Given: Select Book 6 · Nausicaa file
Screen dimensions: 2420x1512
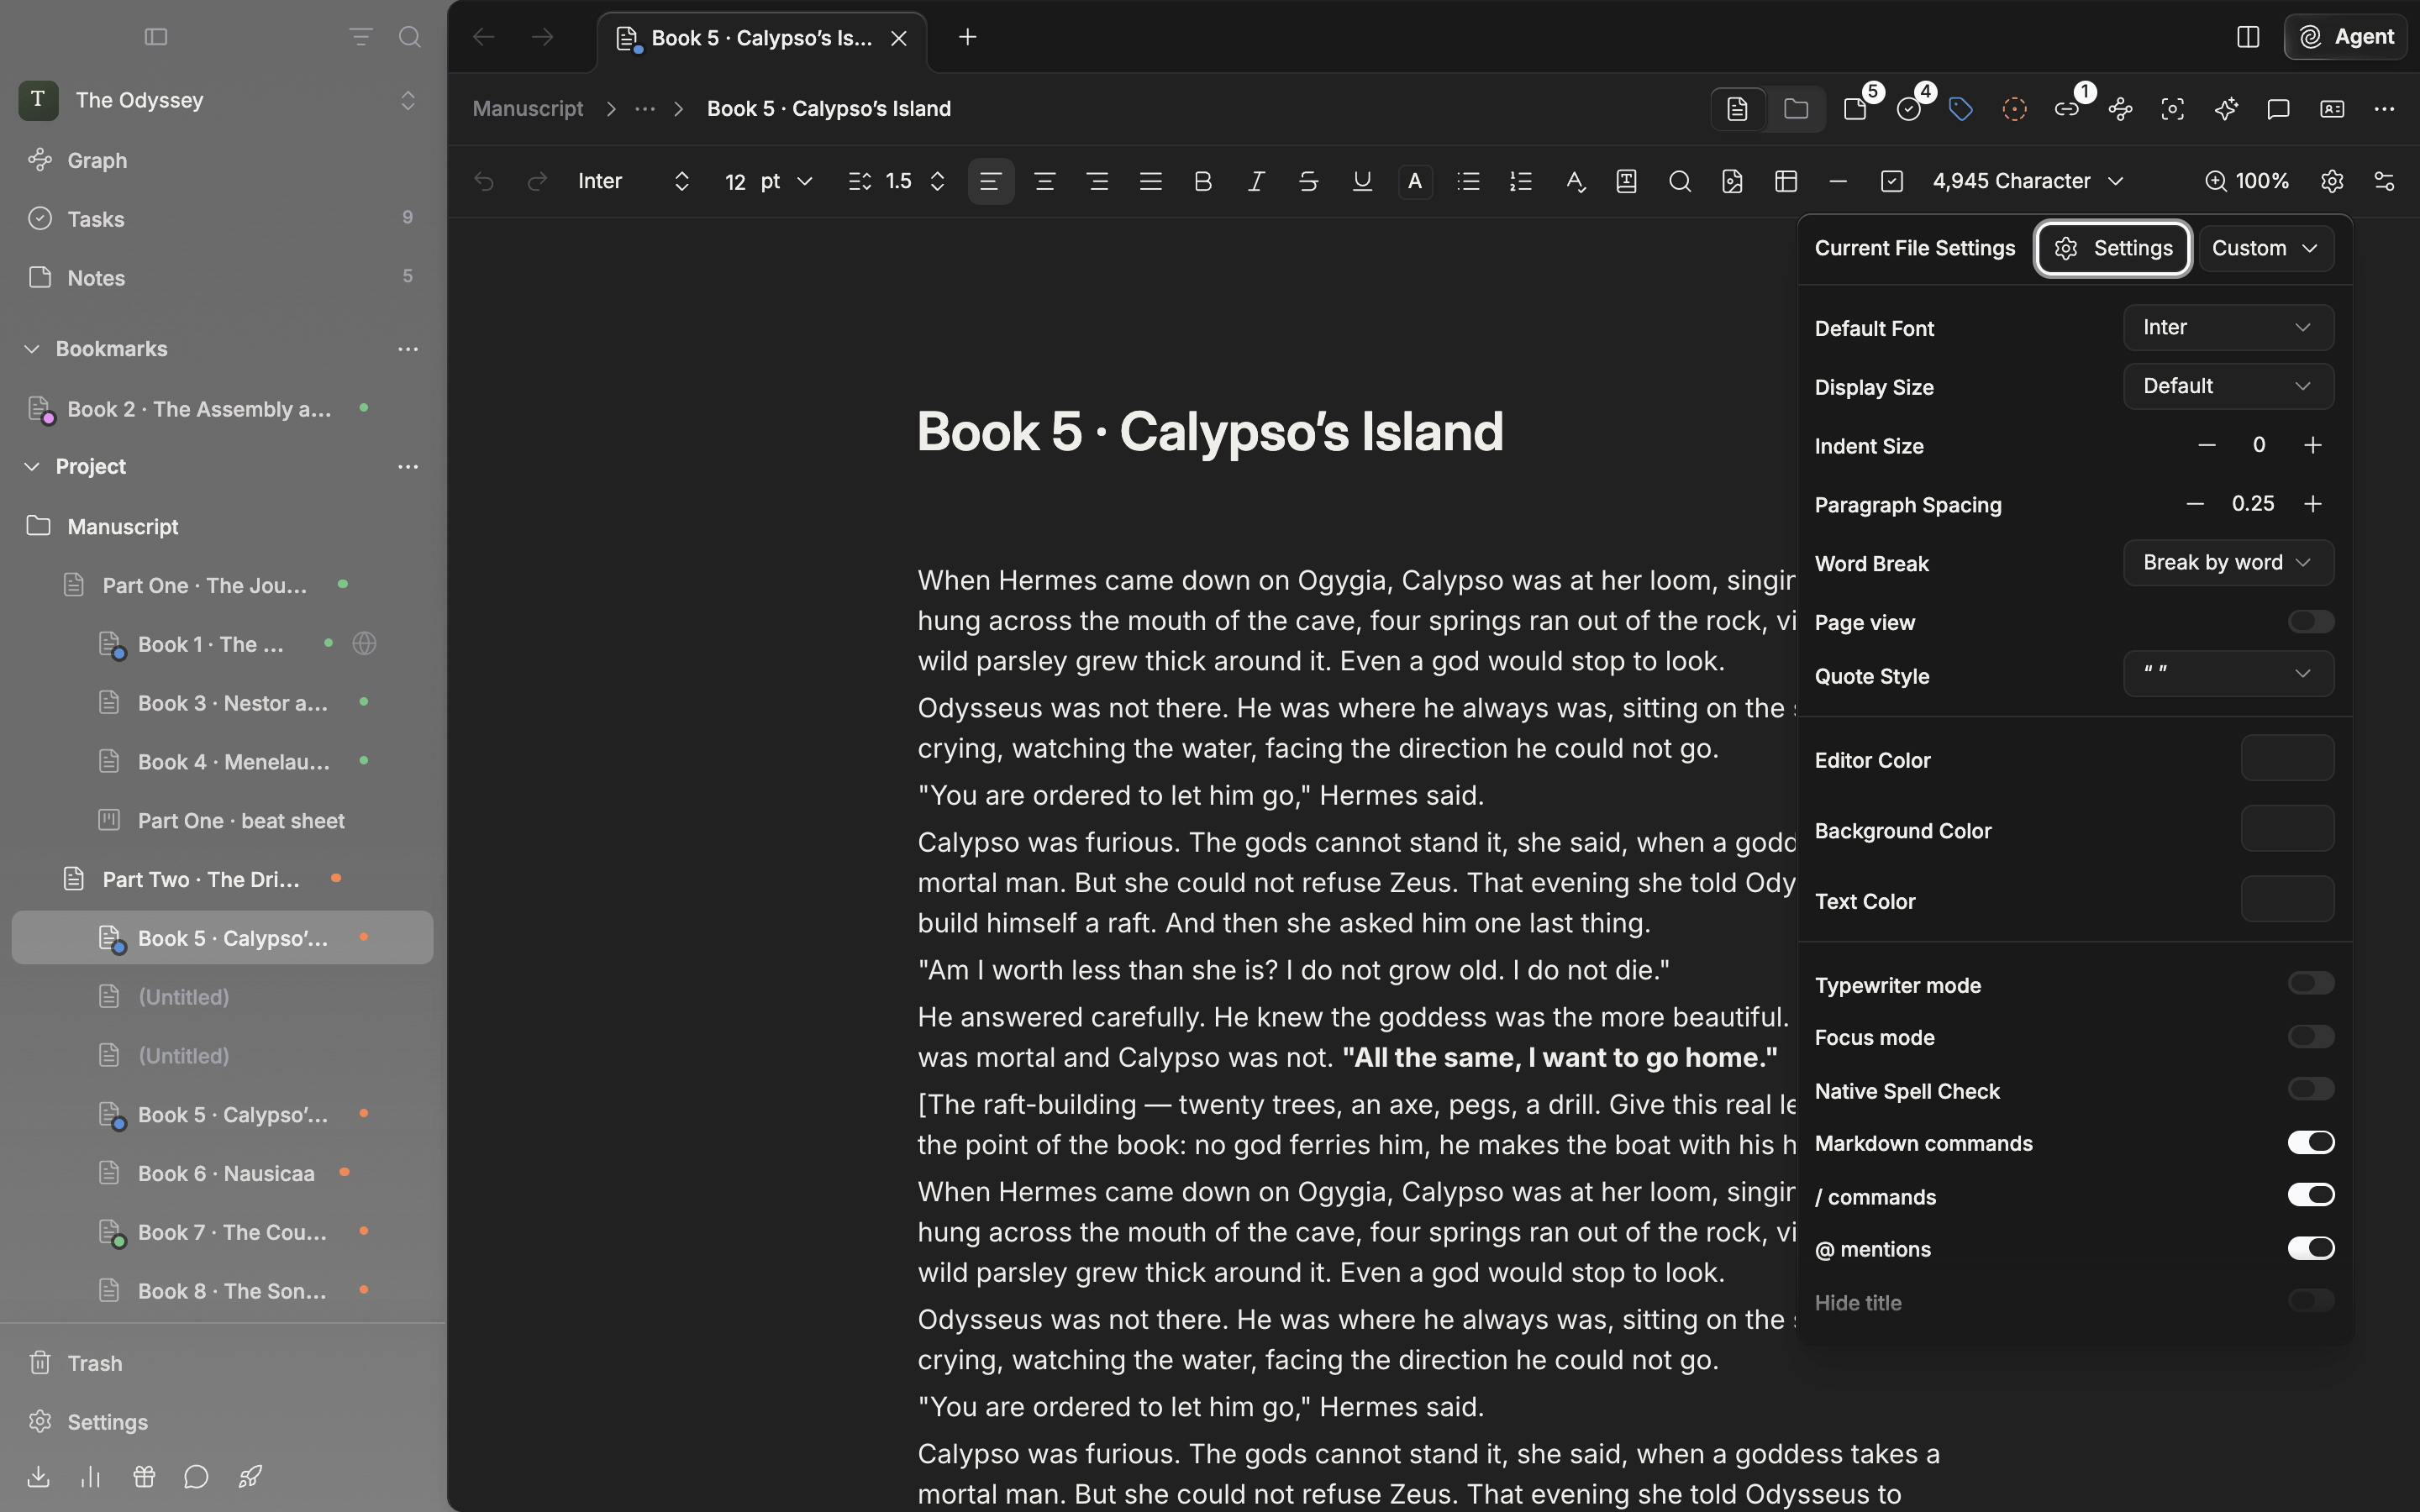Looking at the screenshot, I should click(222, 1173).
